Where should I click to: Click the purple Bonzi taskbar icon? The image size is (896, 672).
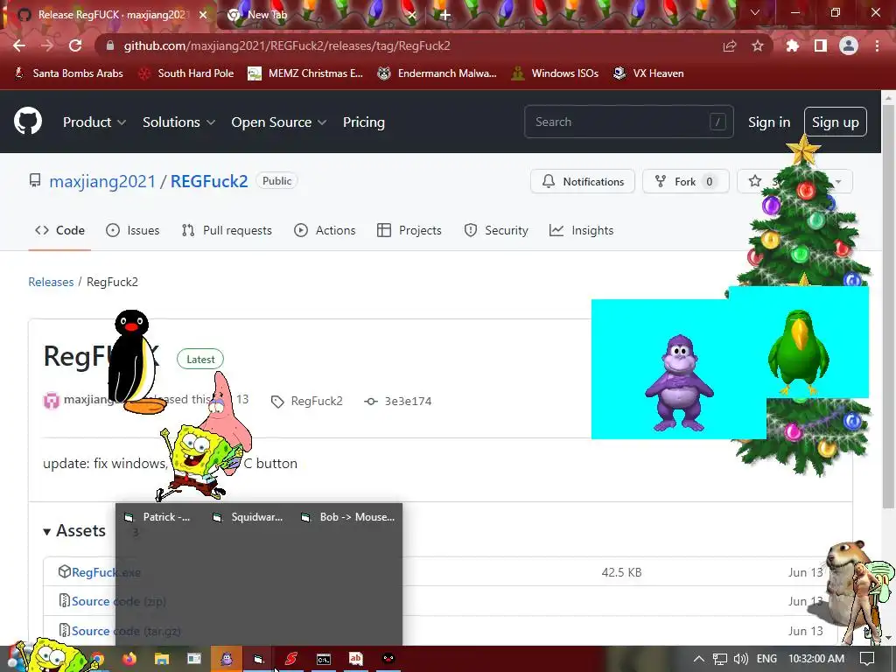point(227,659)
